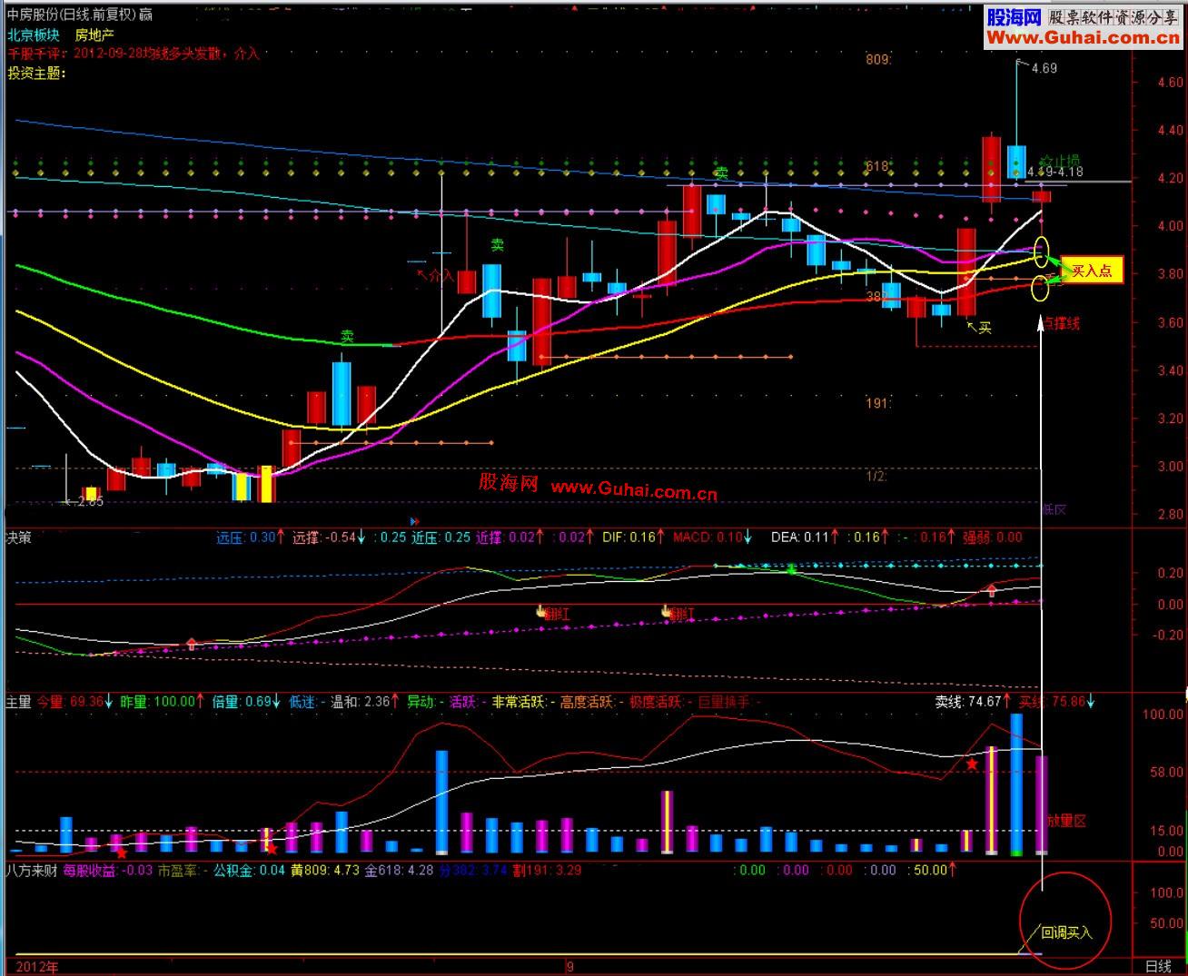Click the 近撑: 0.02 value
Image resolution: width=1188 pixels, height=976 pixels.
coord(505,537)
